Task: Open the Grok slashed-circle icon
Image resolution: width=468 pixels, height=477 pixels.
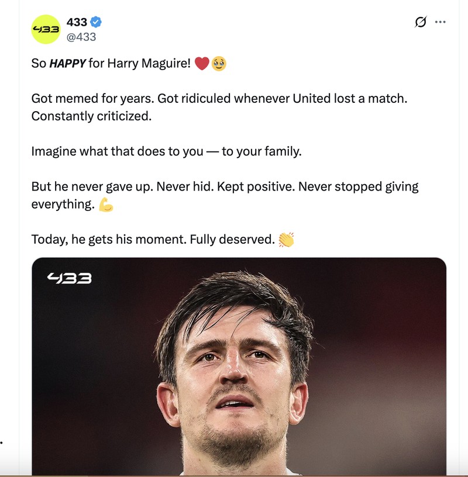Action: 420,22
